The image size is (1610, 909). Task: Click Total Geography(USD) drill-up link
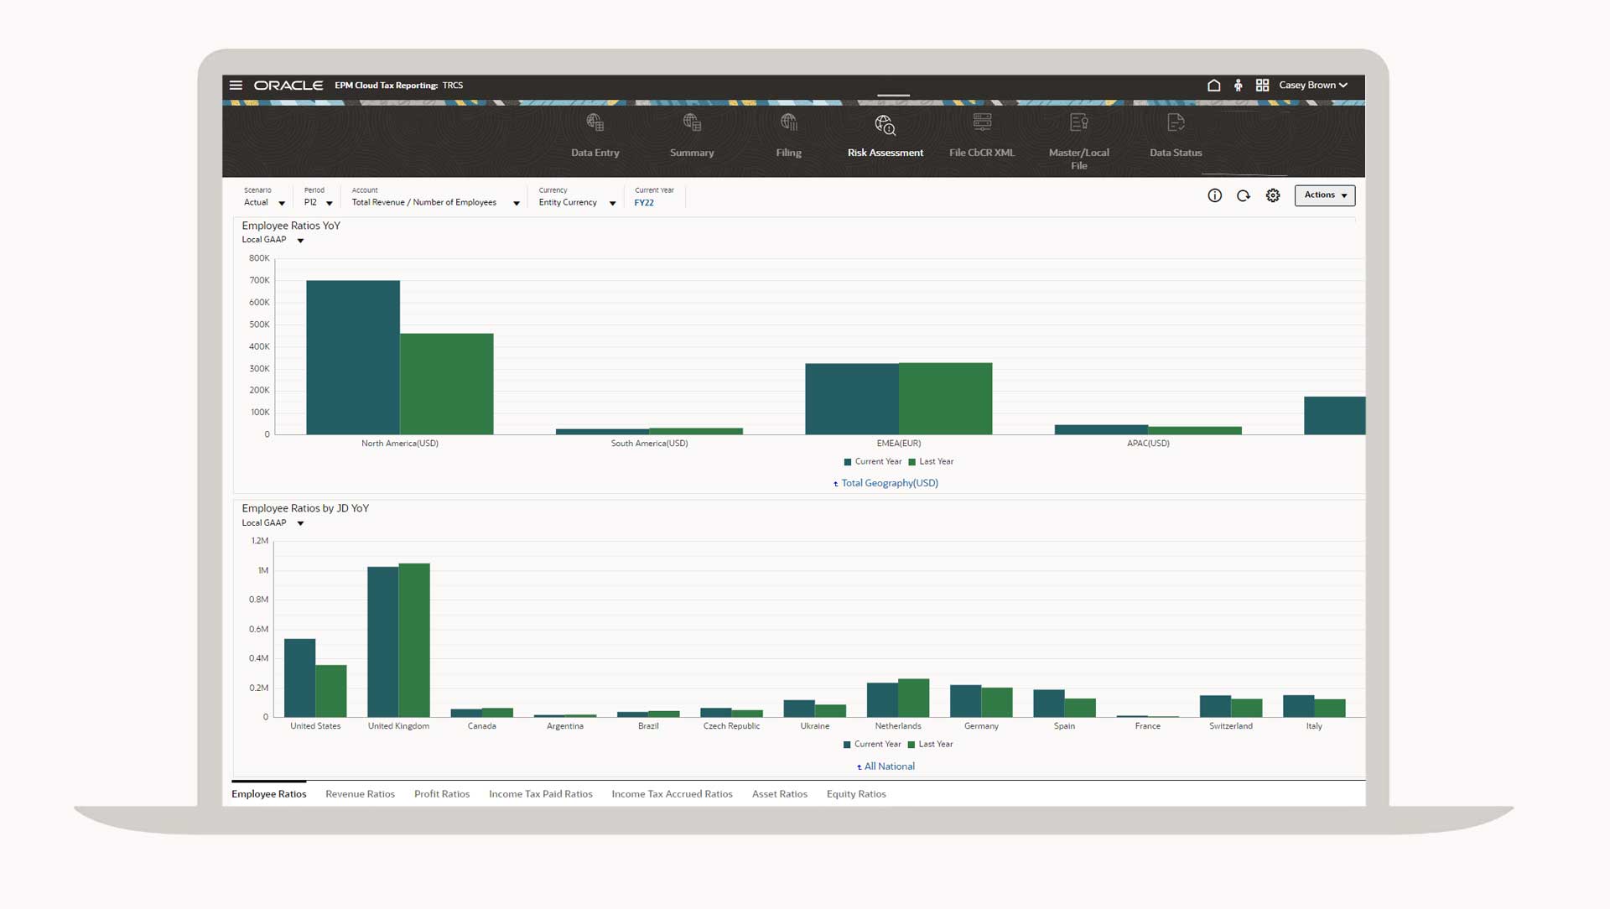pyautogui.click(x=889, y=483)
